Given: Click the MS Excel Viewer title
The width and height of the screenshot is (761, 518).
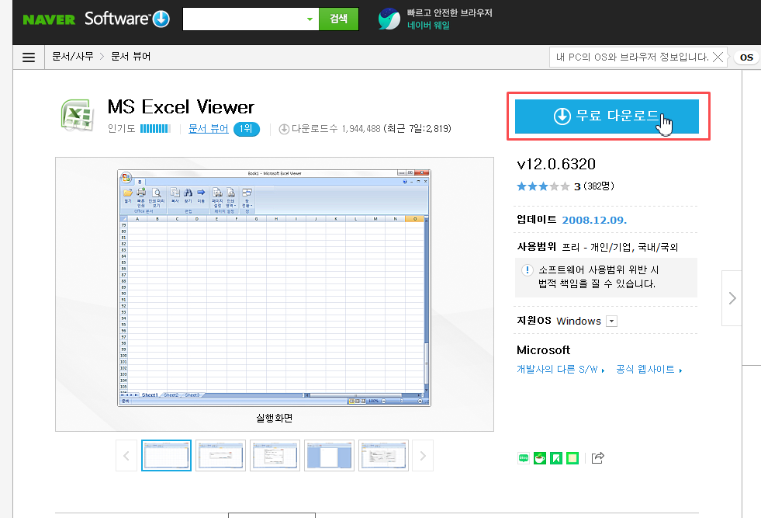Looking at the screenshot, I should pyautogui.click(x=181, y=107).
